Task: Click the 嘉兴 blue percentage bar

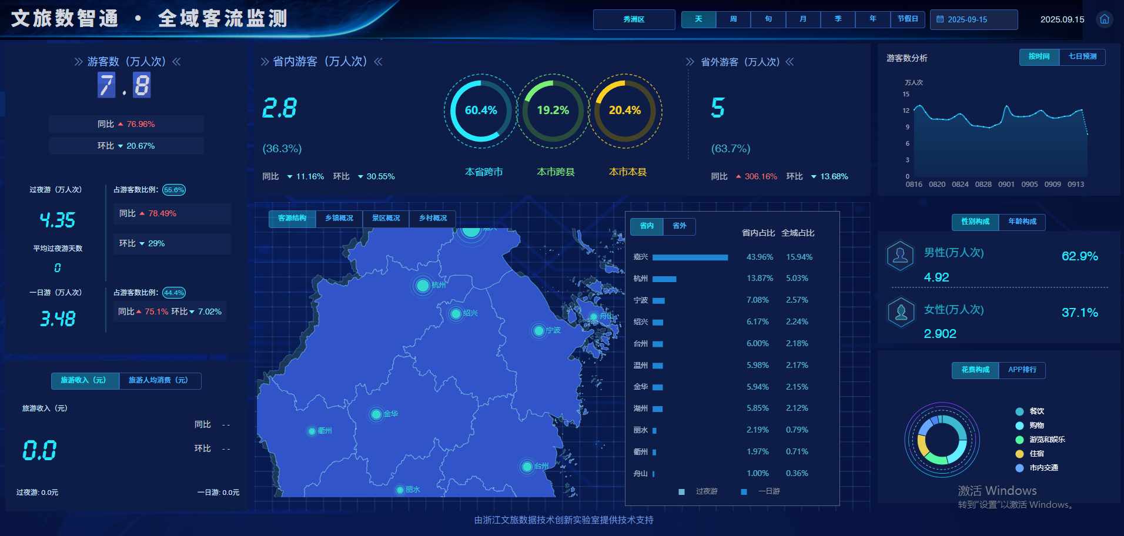Action: pyautogui.click(x=690, y=257)
